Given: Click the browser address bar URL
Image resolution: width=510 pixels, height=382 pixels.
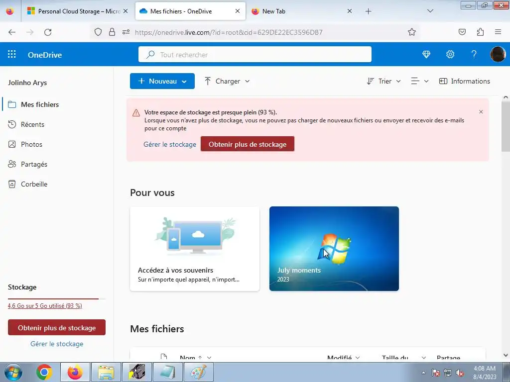Looking at the screenshot, I should 228,32.
